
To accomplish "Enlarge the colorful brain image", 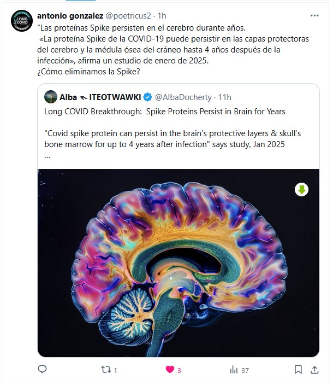I will [179, 263].
